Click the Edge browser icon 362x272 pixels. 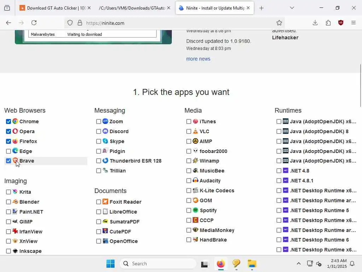pyautogui.click(x=15, y=151)
